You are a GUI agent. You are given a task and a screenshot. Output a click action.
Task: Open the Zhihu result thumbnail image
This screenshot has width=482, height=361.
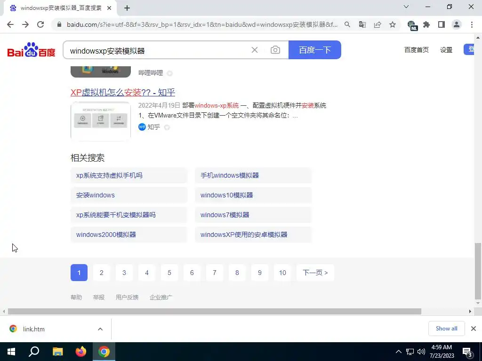pos(101,121)
